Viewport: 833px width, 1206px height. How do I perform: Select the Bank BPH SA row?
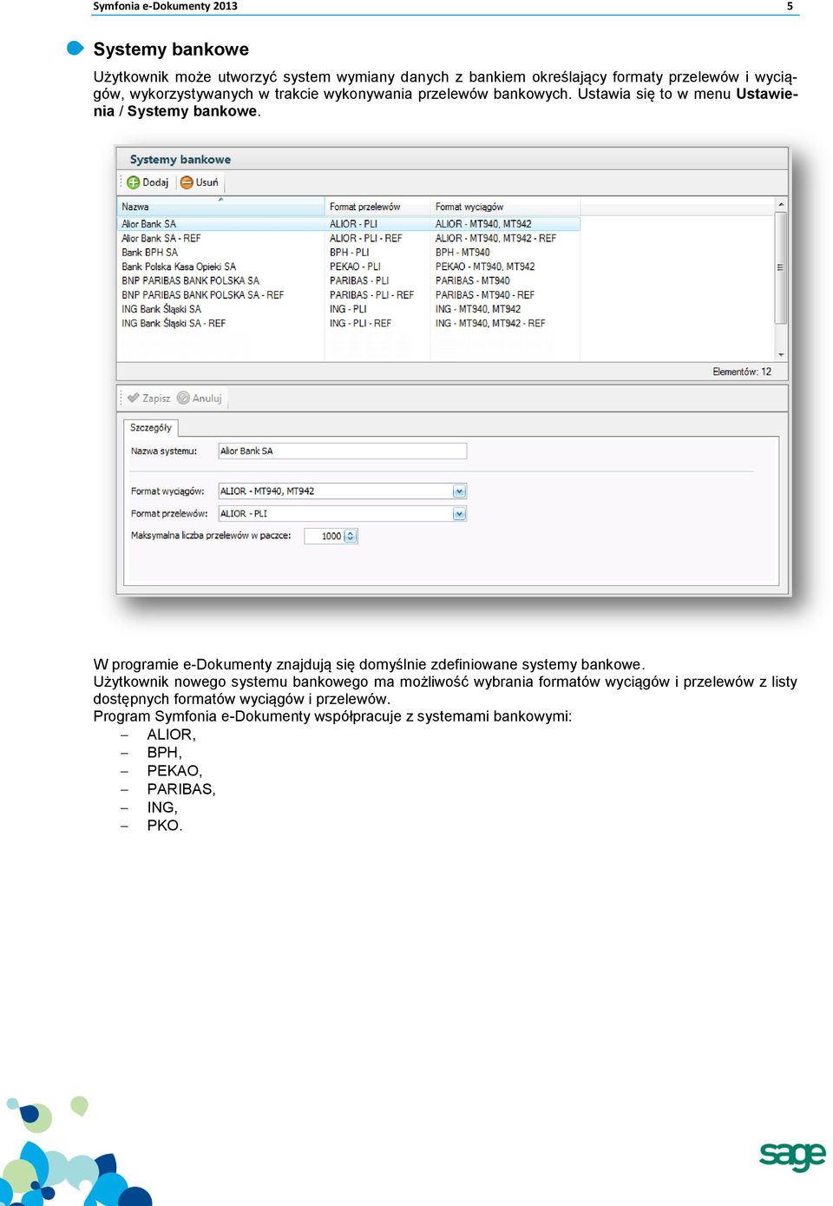[348, 253]
